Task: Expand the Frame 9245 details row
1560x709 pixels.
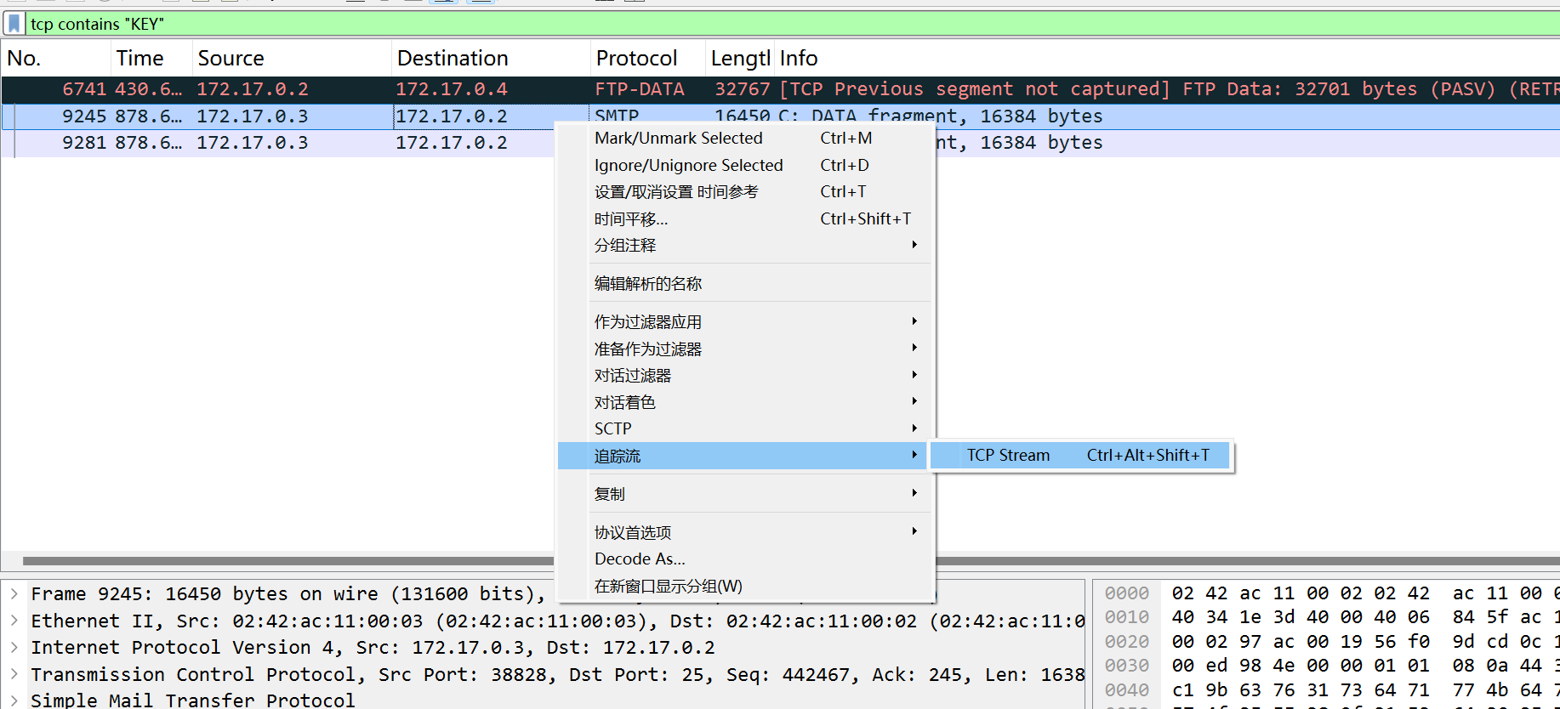Action: point(14,593)
